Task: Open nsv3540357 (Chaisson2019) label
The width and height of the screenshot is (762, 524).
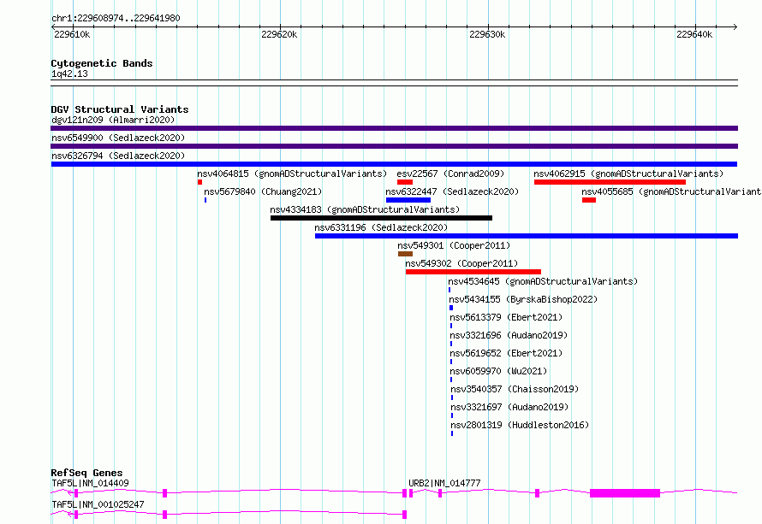Action: click(515, 389)
